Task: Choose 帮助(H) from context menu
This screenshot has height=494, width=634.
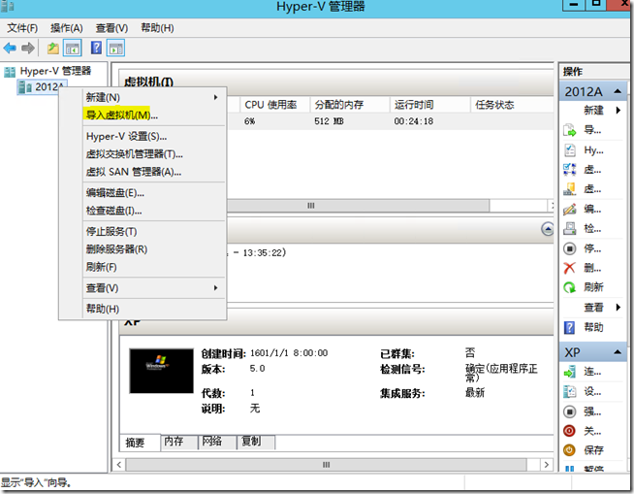Action: pos(153,309)
